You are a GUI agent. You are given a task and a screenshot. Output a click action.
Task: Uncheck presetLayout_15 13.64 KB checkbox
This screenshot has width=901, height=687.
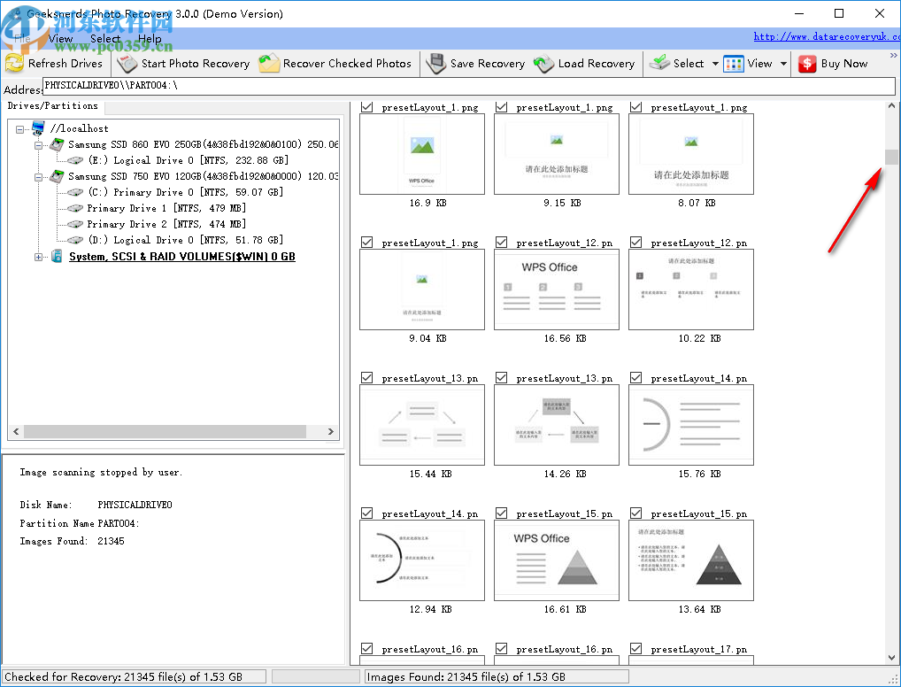click(x=635, y=513)
